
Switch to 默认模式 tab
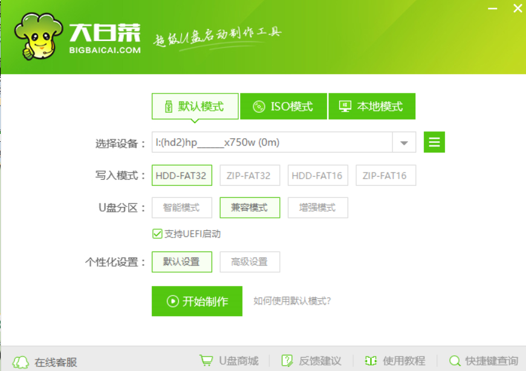click(x=195, y=107)
